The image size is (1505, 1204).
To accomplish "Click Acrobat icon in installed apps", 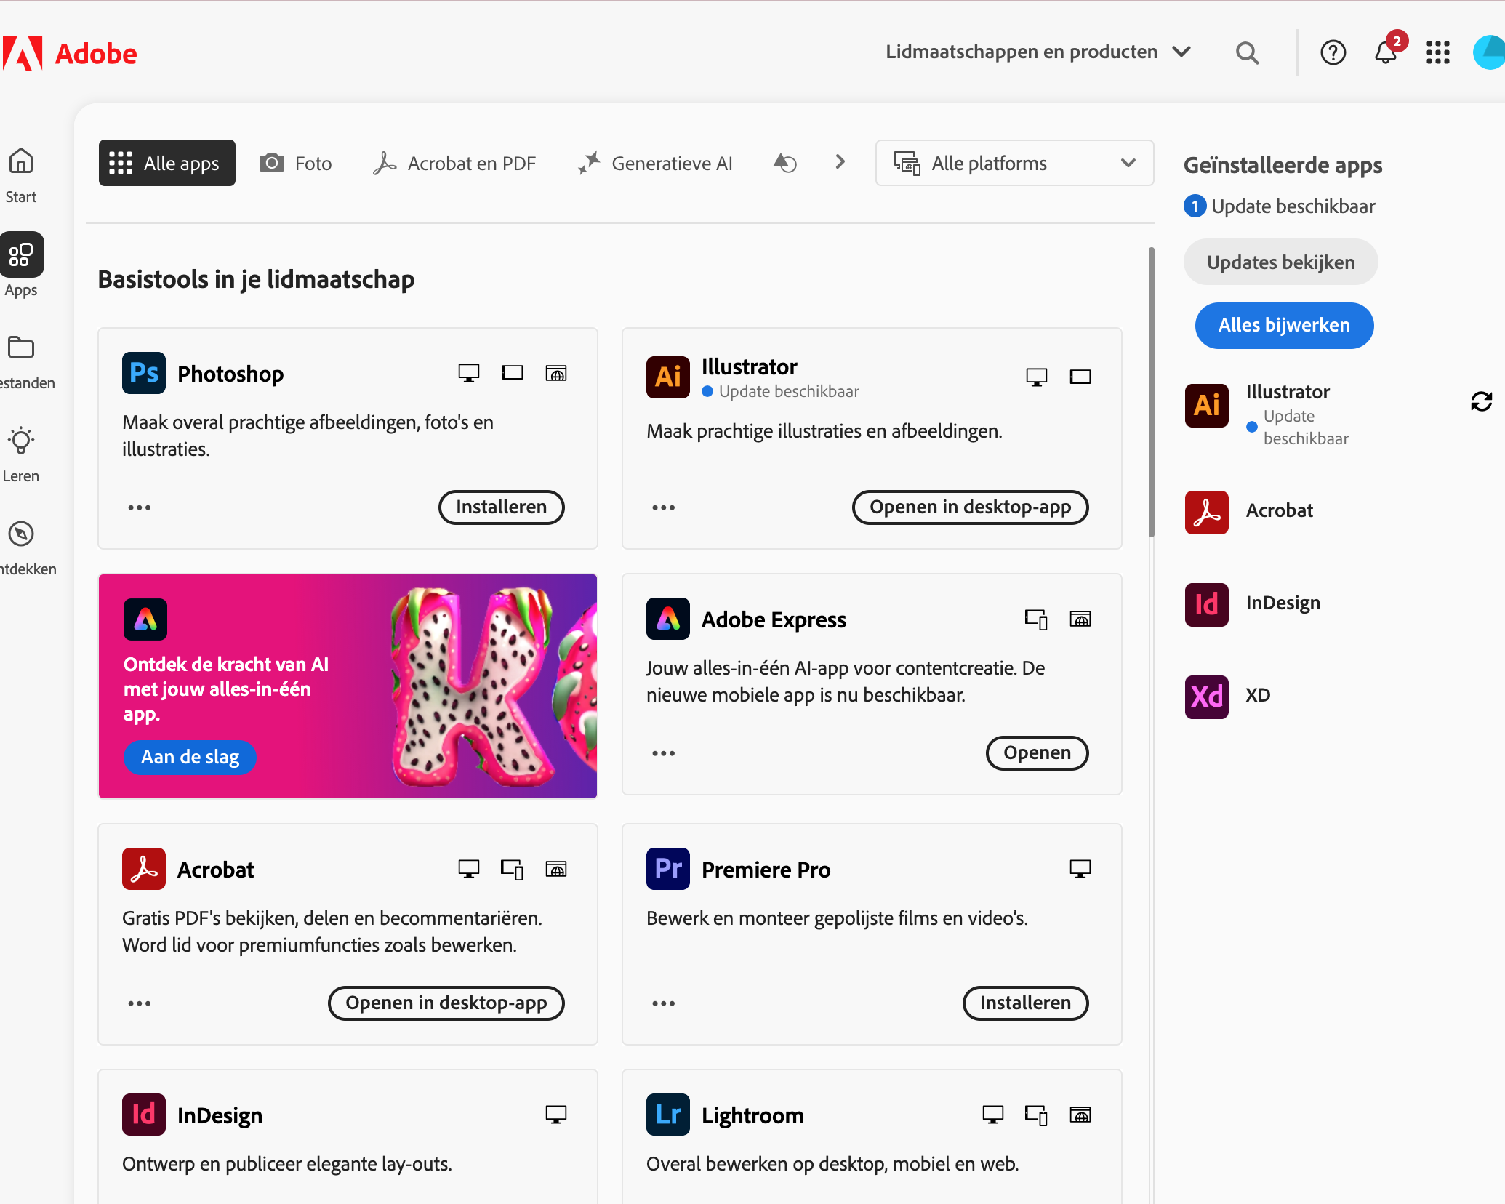I will [1206, 512].
